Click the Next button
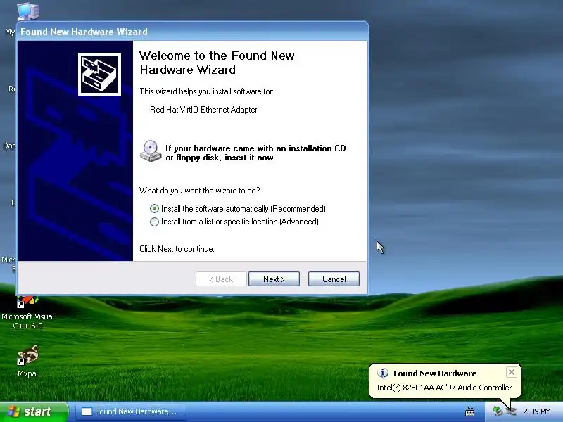Screen dimensions: 563x422 [274, 279]
